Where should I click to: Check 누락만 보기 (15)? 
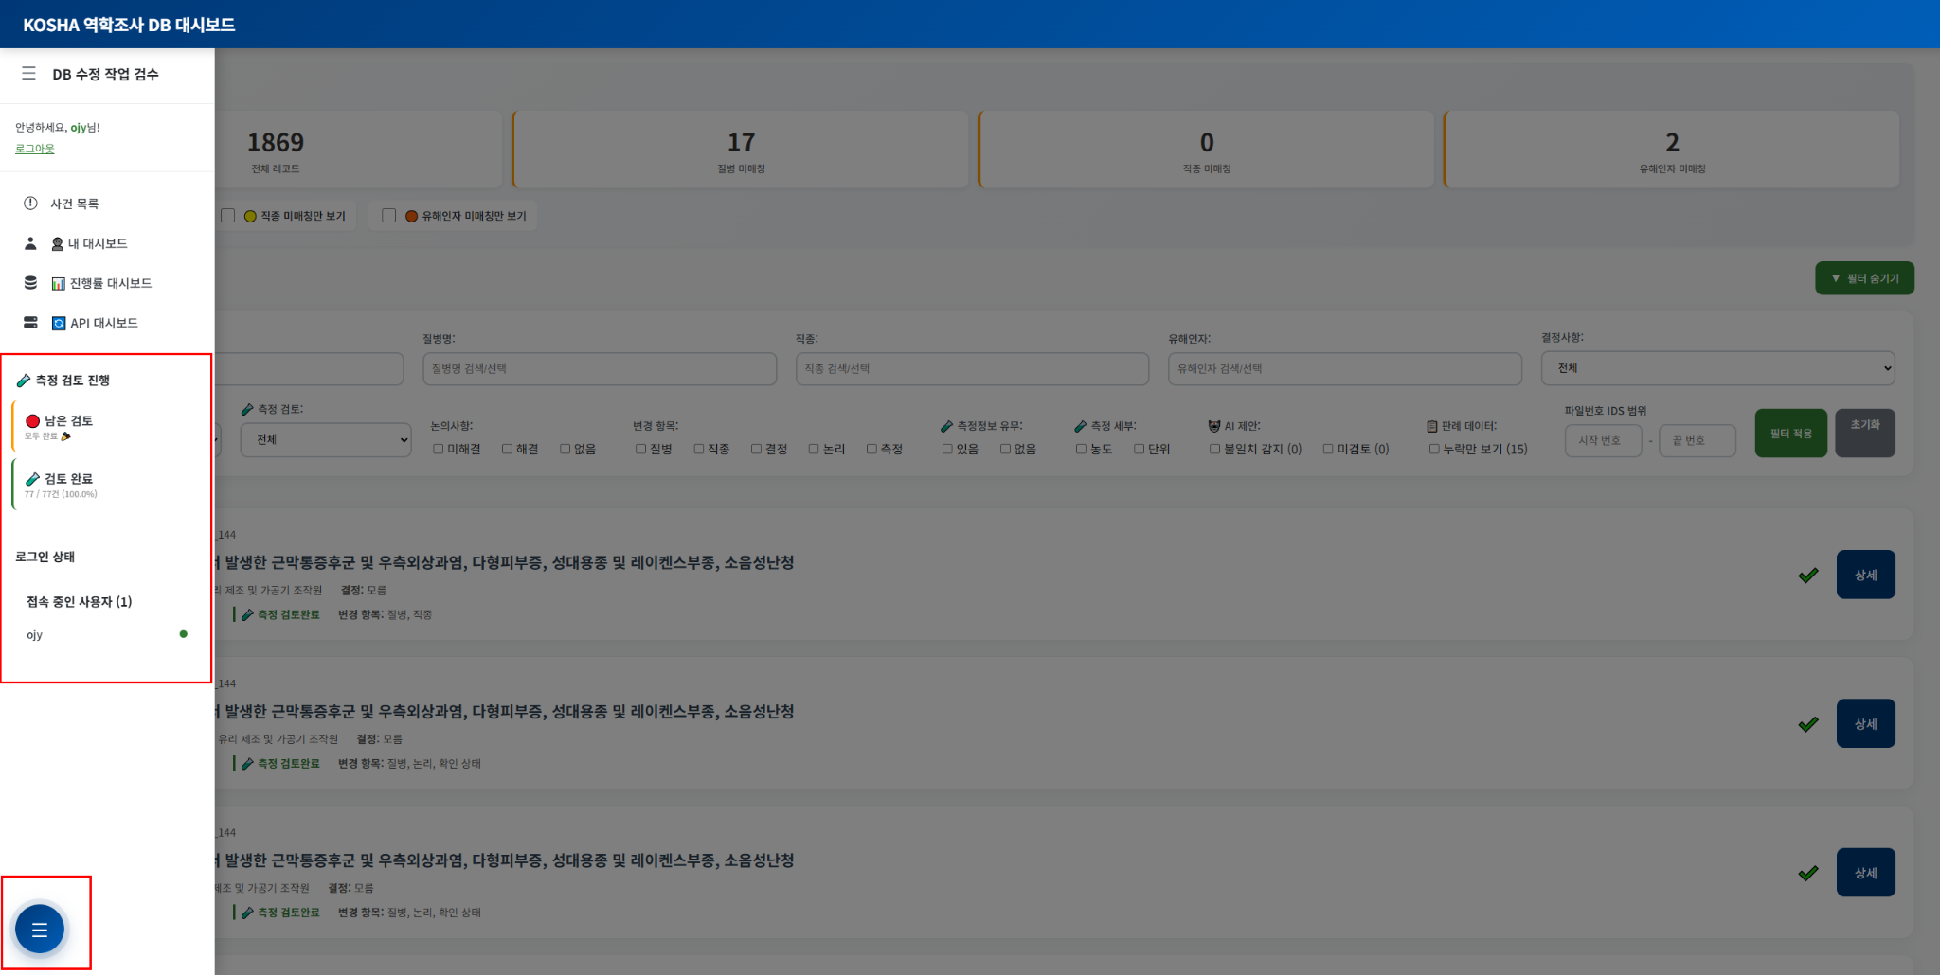click(1434, 449)
